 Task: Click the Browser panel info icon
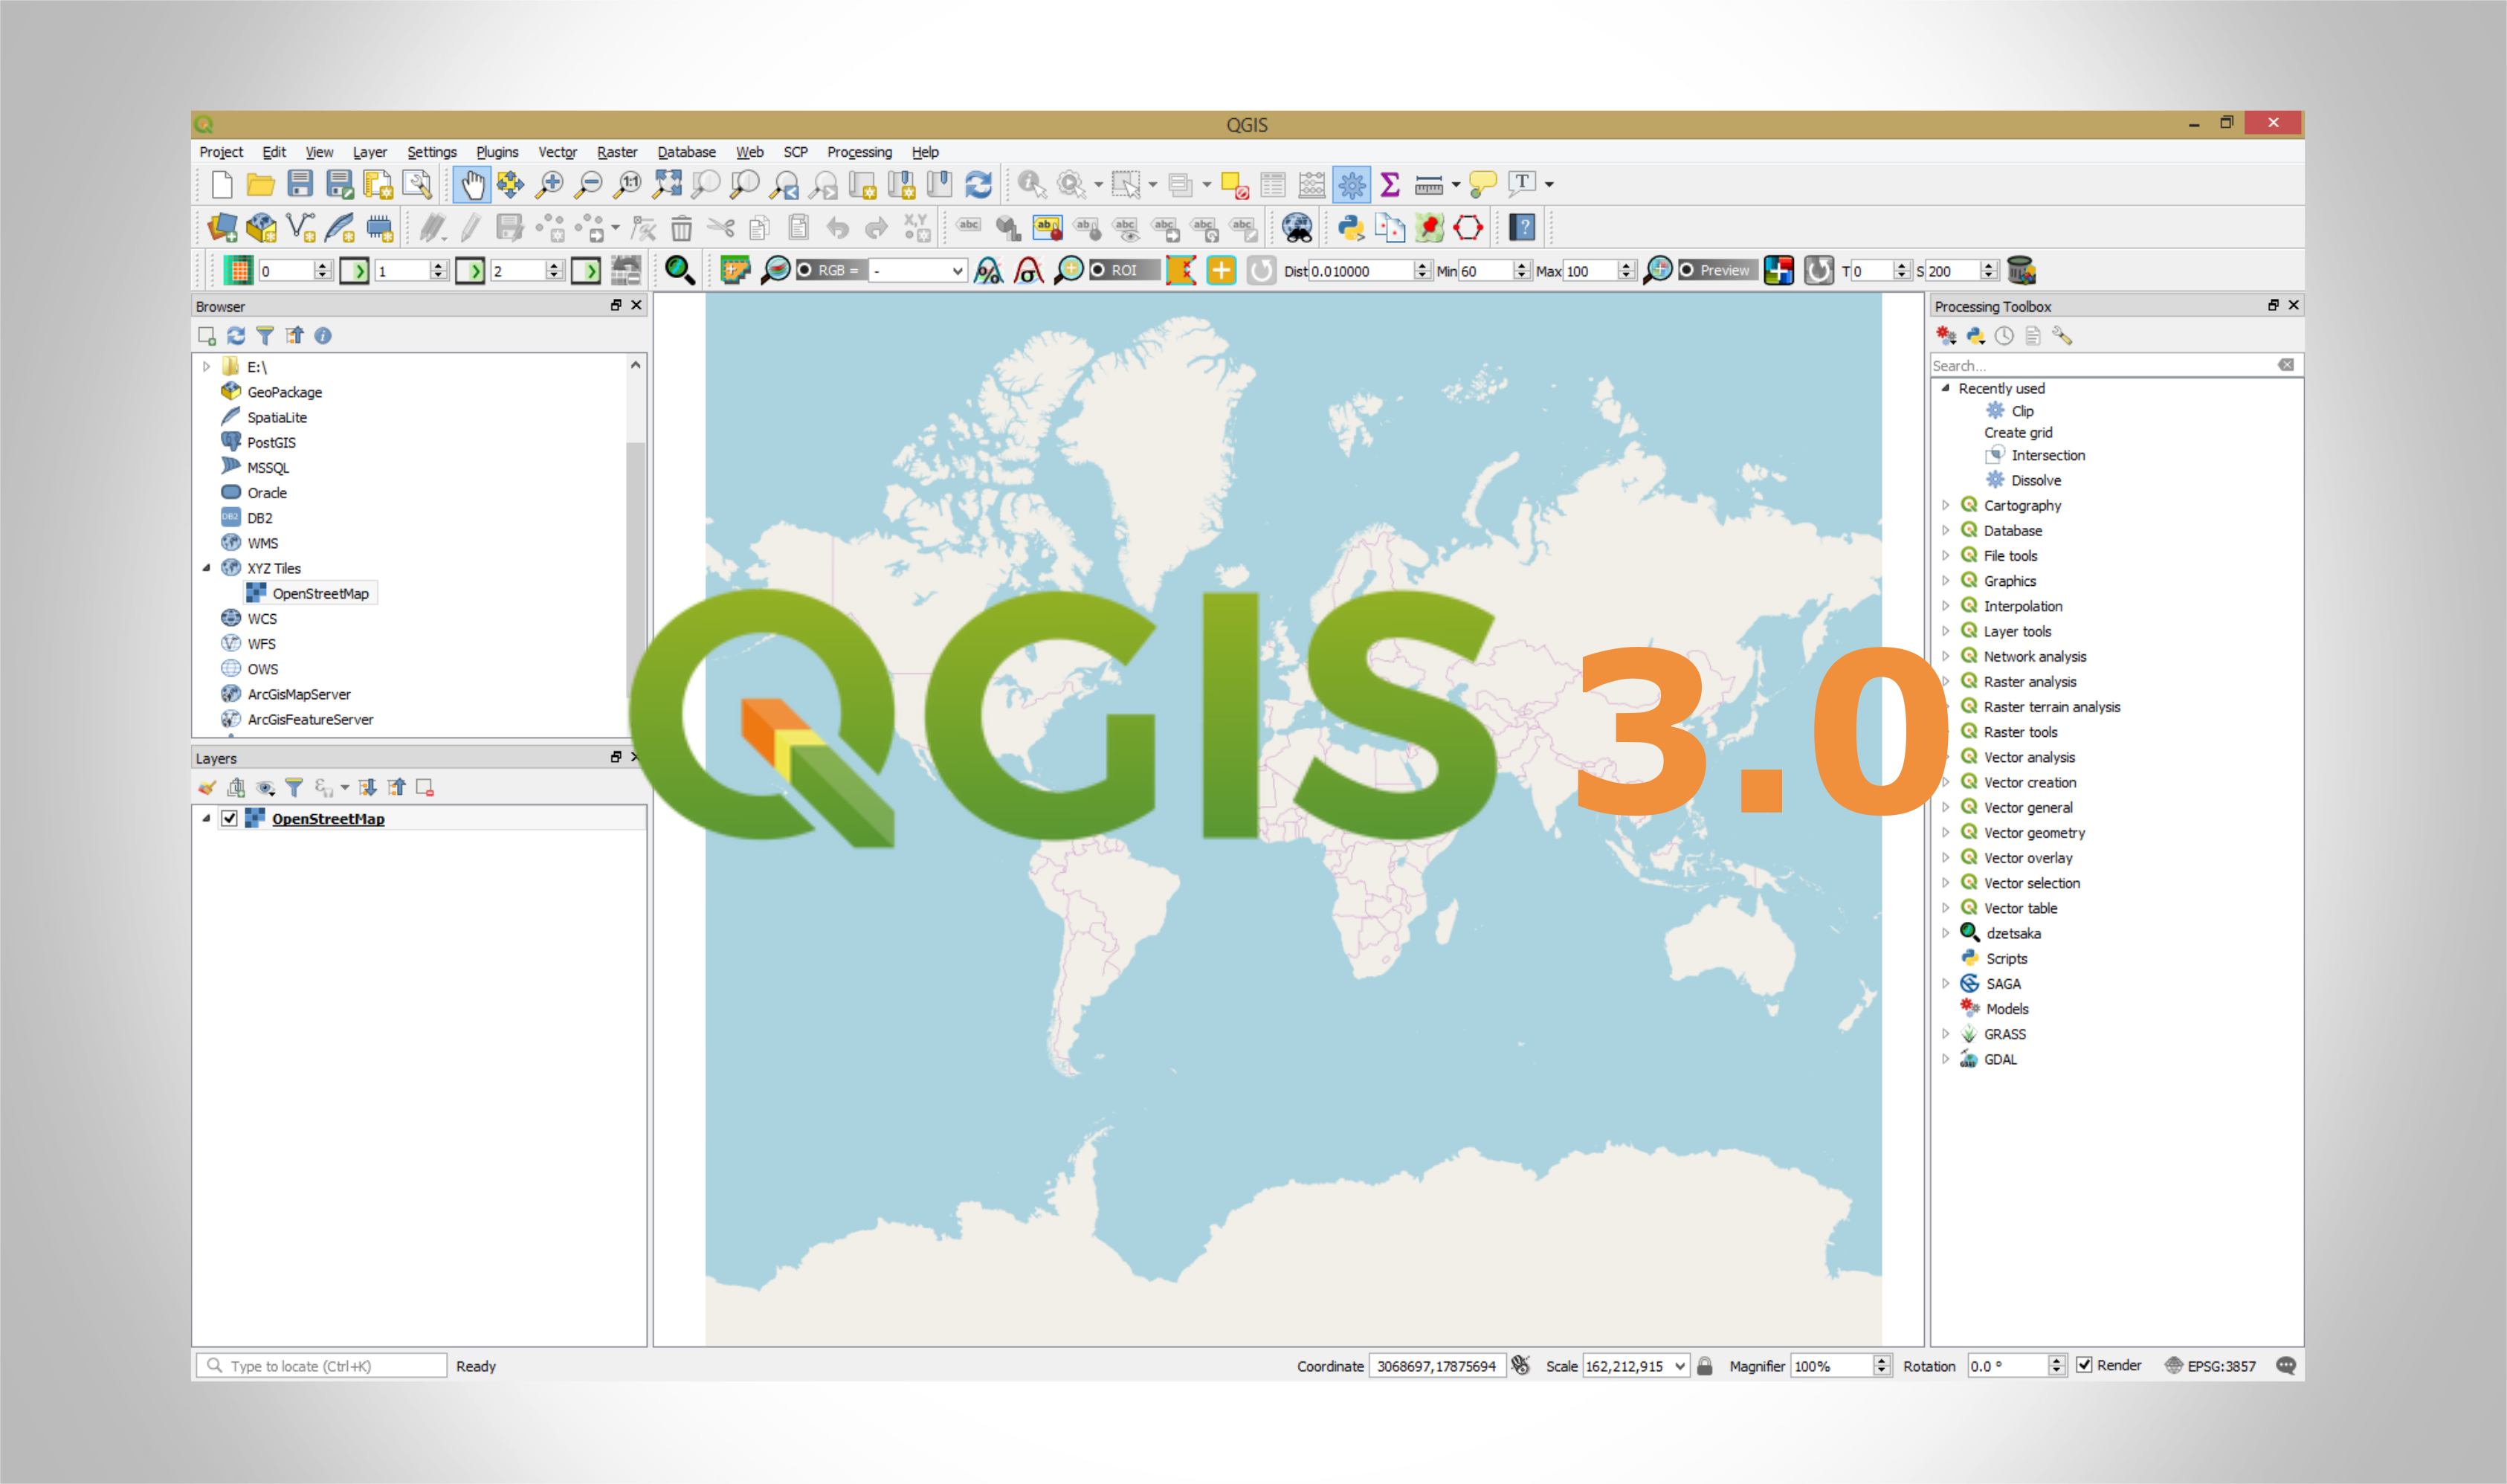pyautogui.click(x=323, y=336)
